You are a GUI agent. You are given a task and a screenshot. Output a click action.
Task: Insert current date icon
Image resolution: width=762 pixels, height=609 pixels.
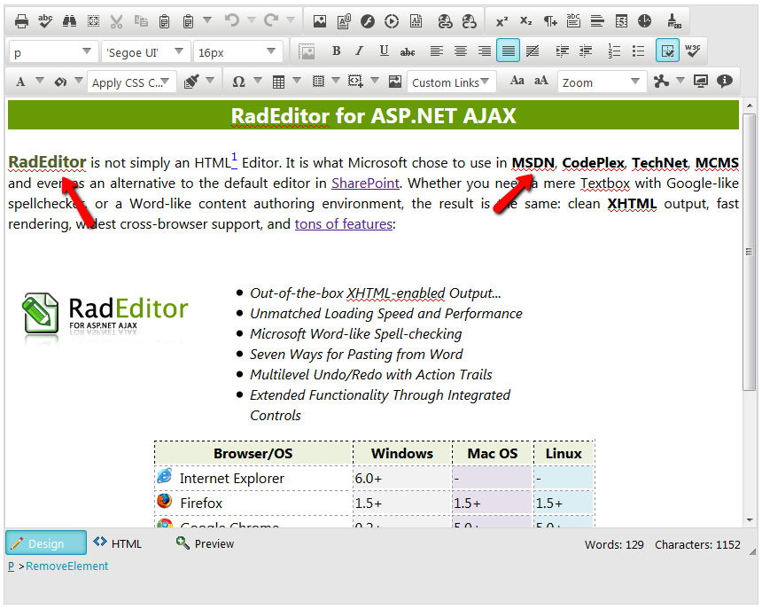(621, 21)
